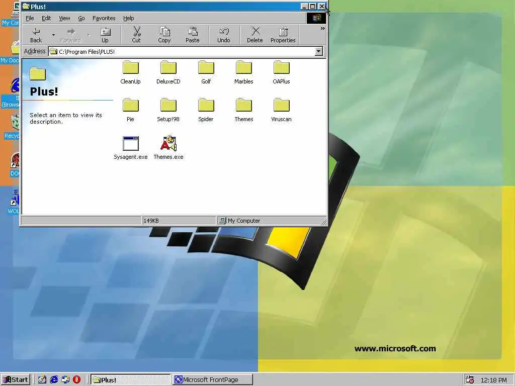Click the 12:18 PM clock
The width and height of the screenshot is (515, 386).
494,380
